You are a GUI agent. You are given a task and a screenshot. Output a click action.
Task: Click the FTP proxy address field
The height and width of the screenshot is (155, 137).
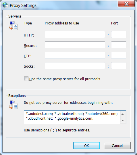pyautogui.click(x=75, y=55)
